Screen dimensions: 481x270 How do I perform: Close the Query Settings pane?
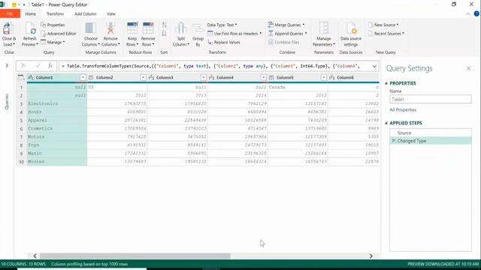coord(468,68)
